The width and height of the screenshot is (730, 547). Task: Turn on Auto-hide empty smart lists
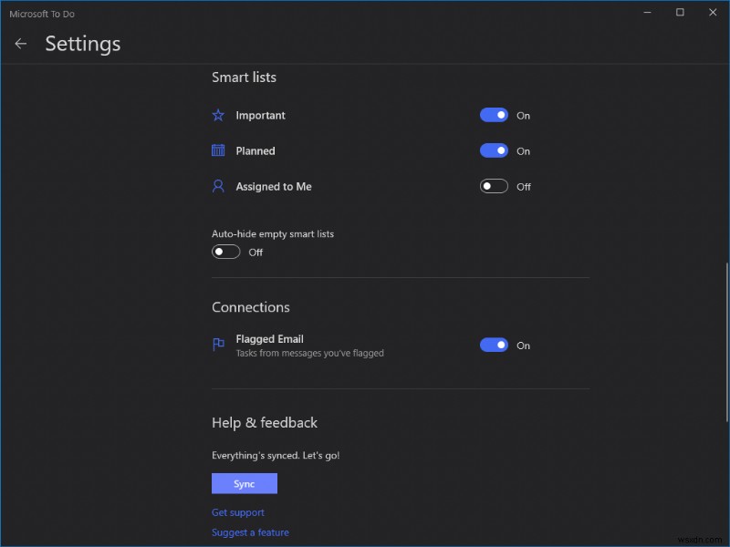coord(225,251)
